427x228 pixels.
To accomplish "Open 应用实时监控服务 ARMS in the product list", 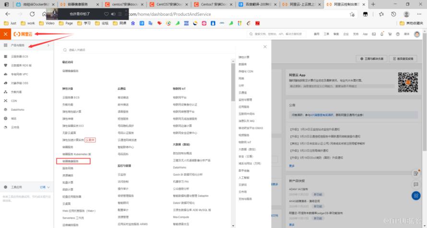I will click(x=132, y=224).
